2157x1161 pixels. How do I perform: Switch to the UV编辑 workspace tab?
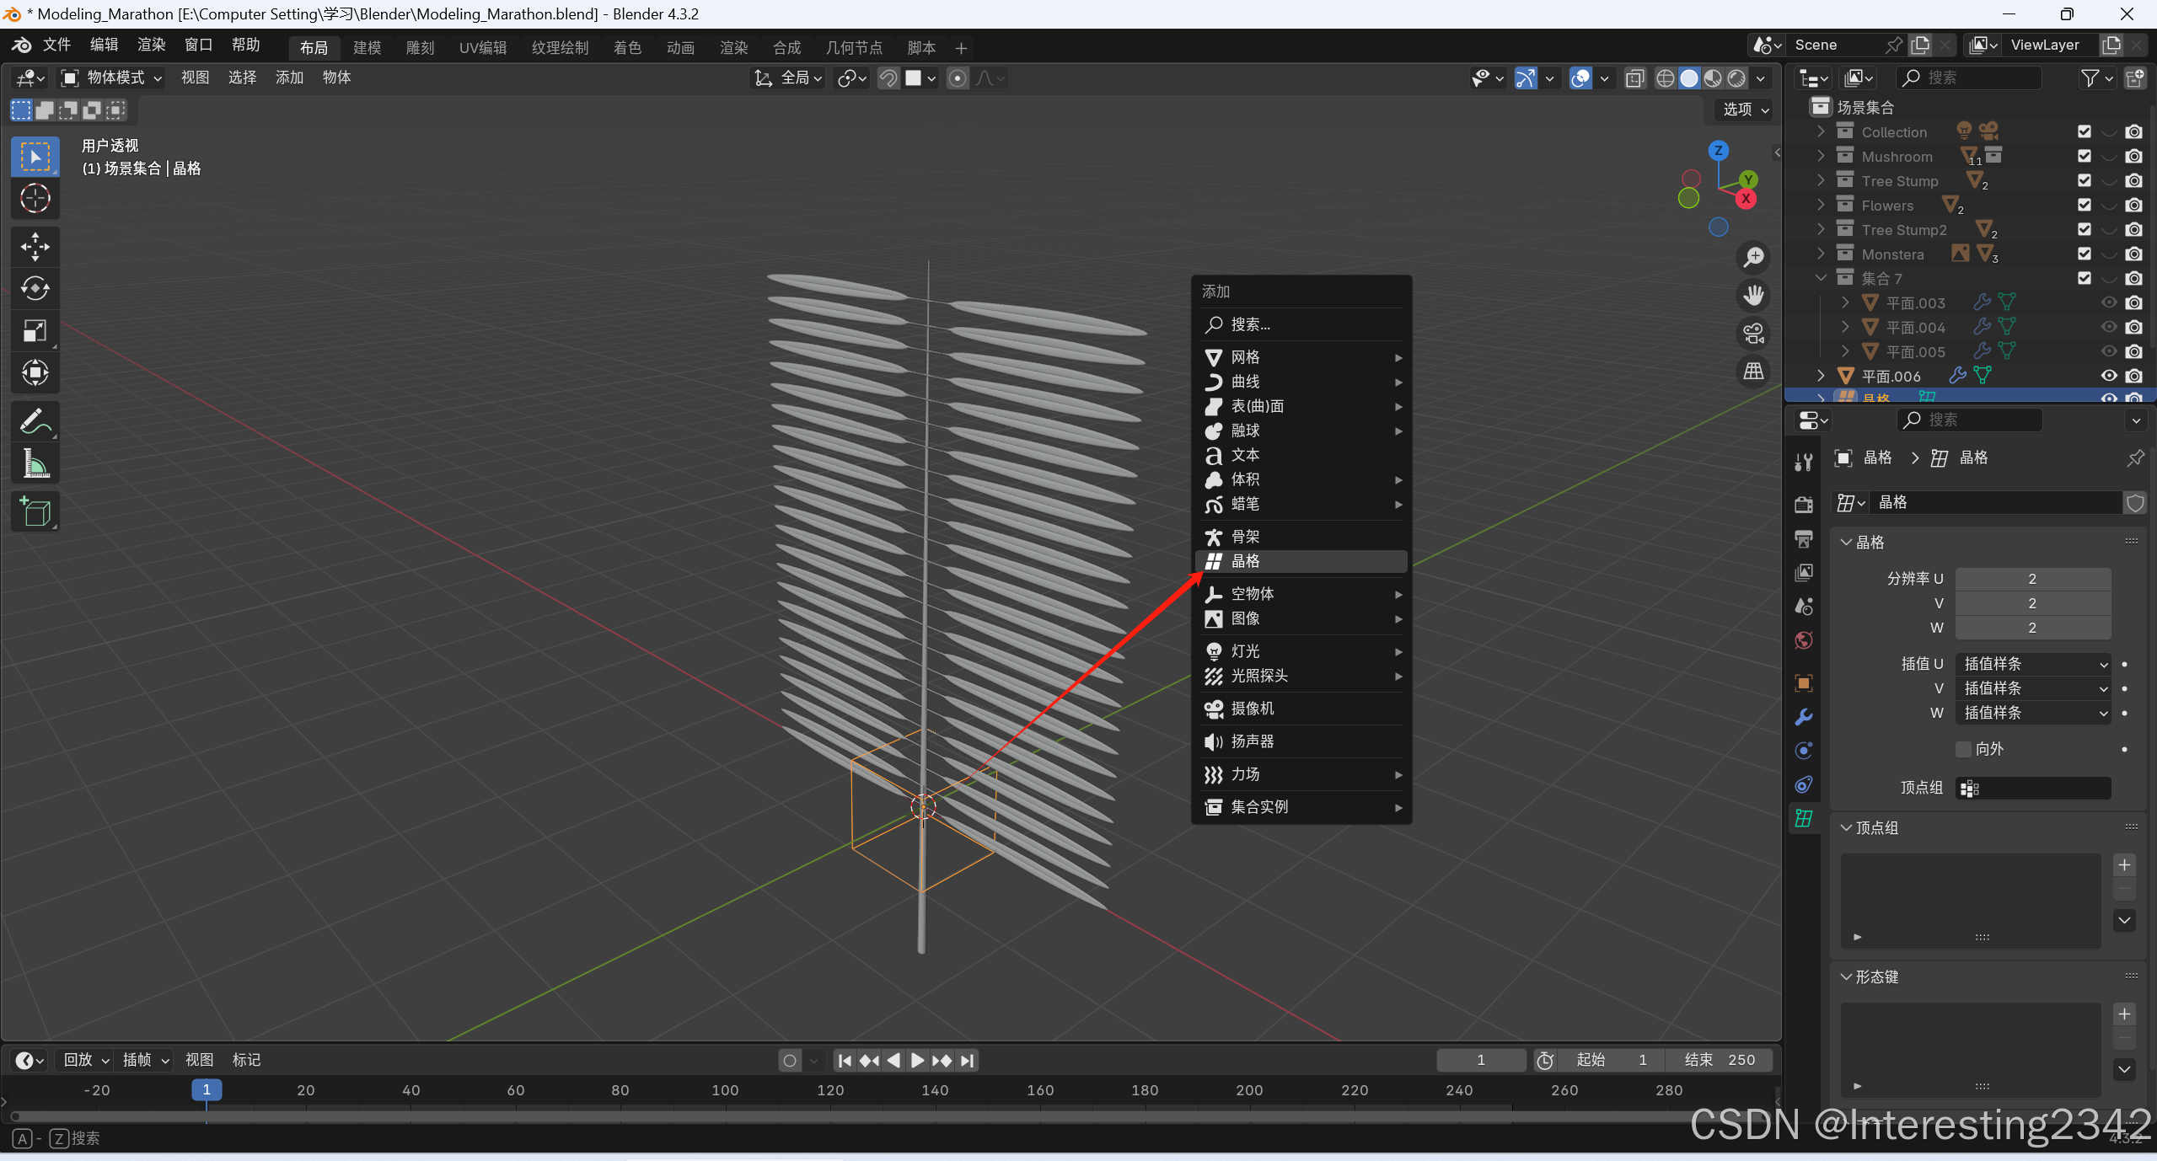point(483,48)
